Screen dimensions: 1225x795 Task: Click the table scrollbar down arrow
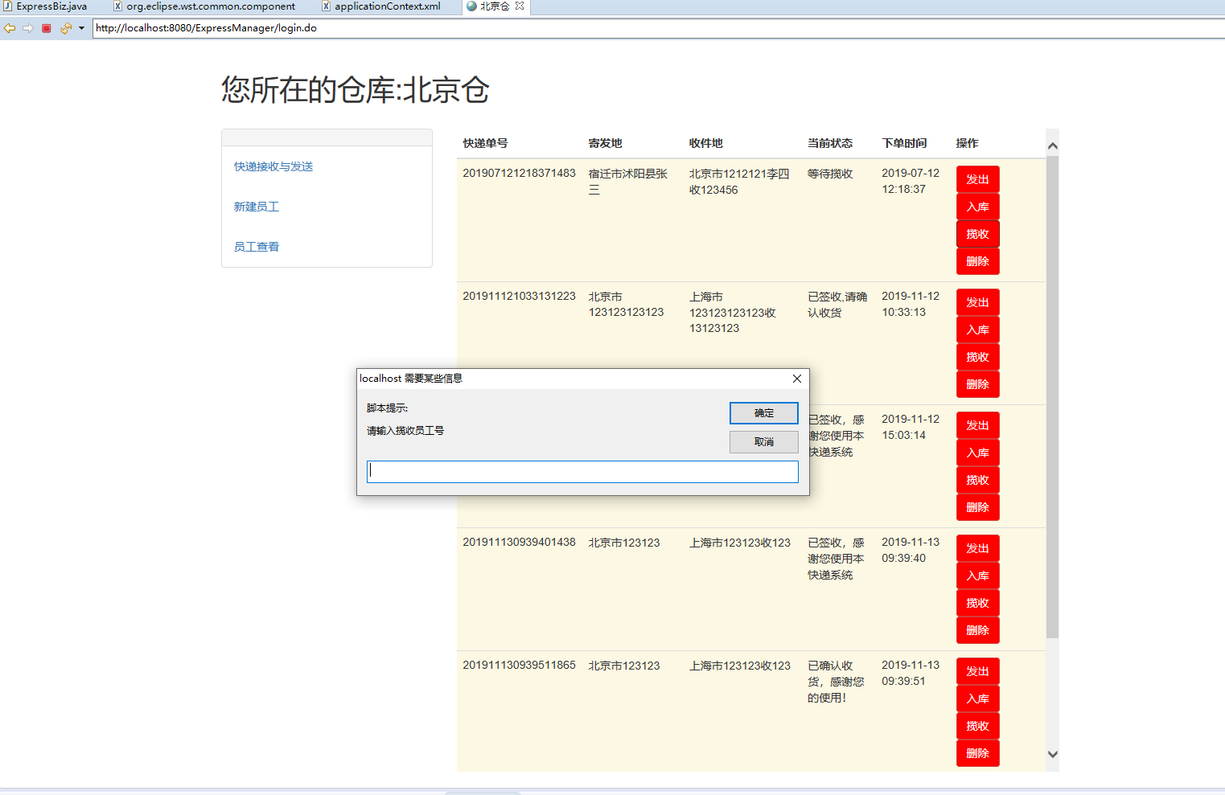[1052, 754]
